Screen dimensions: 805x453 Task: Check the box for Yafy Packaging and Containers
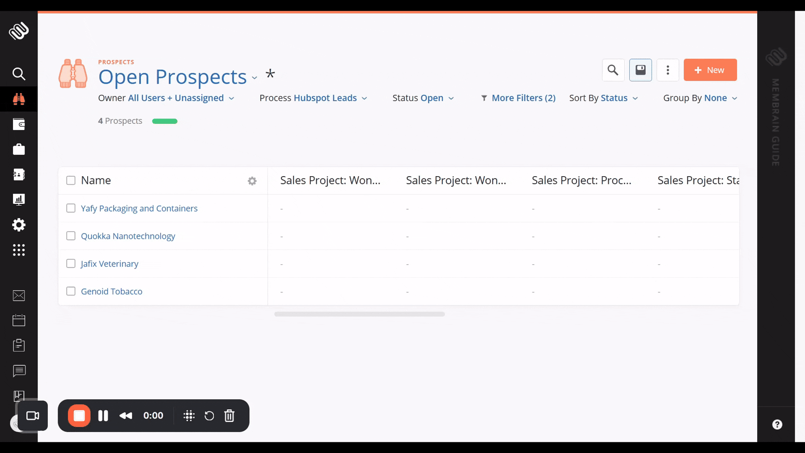pos(71,208)
